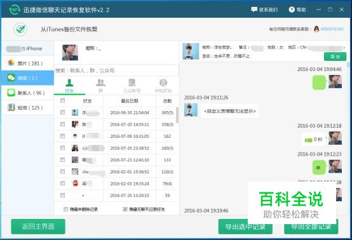The image size is (352, 240).
Task: Check the row dated 2016-02-03 19:35:24
Action: coord(63,183)
